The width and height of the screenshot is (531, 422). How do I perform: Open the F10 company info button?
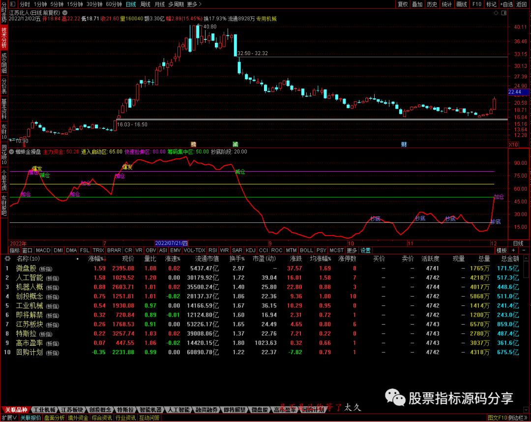coord(477,4)
